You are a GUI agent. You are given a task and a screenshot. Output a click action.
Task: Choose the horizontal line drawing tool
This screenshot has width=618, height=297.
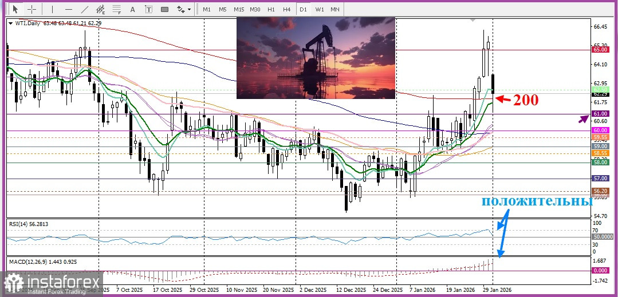pyautogui.click(x=69, y=9)
